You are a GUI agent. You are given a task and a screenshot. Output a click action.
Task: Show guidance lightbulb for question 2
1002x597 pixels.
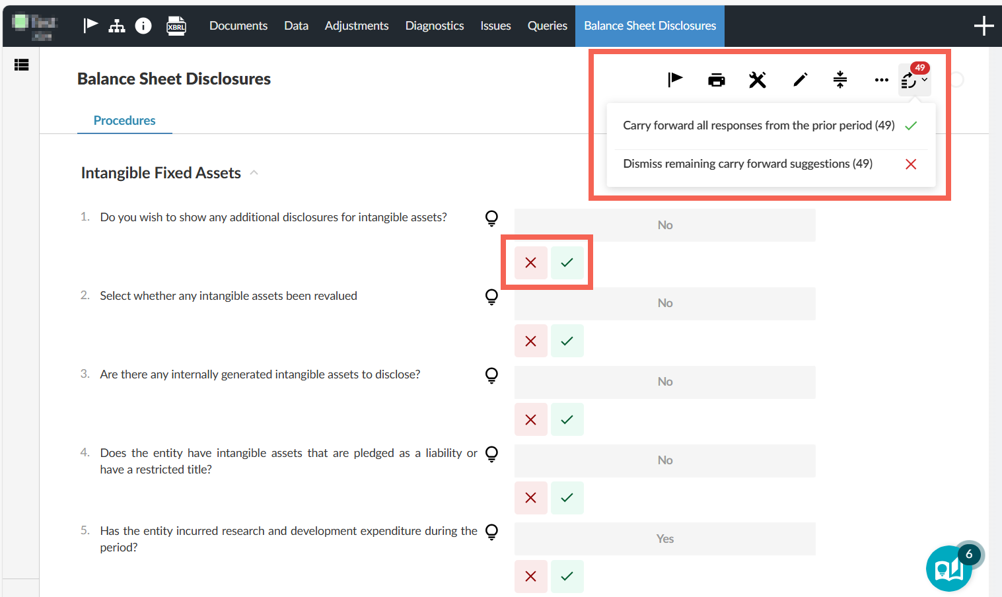pos(491,297)
